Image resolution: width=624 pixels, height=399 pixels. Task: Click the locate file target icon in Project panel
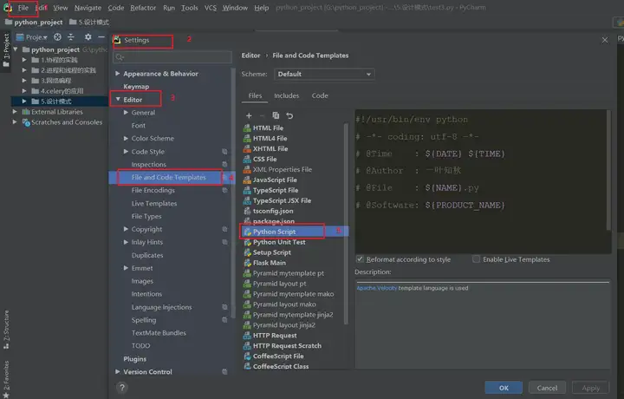pyautogui.click(x=58, y=37)
